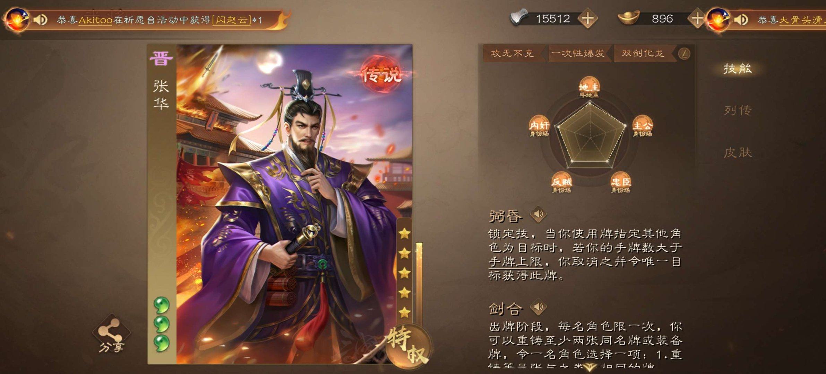
Task: Expand skill text with bottom arrow
Action: (589, 367)
